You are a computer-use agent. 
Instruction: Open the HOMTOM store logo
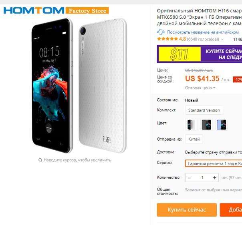(34, 10)
